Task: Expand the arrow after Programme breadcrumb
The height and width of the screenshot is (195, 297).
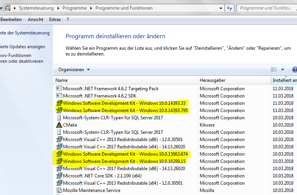Action: tap(91, 8)
